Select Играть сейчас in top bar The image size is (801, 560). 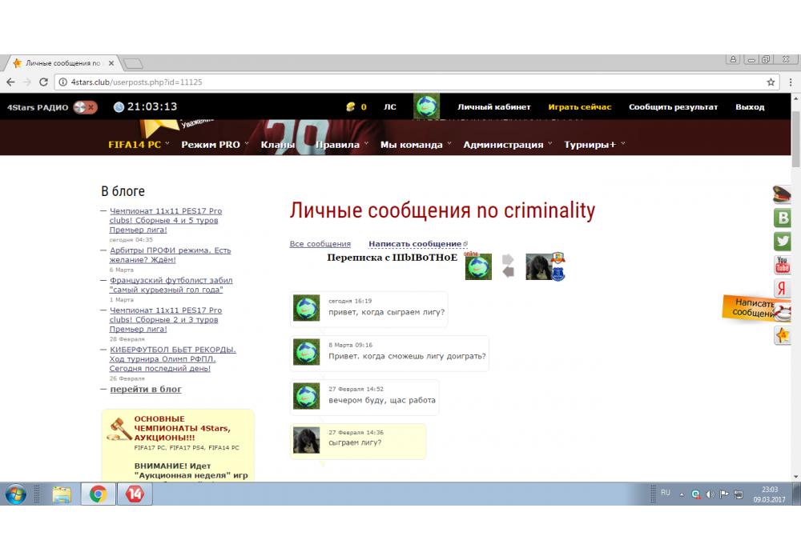coord(579,107)
